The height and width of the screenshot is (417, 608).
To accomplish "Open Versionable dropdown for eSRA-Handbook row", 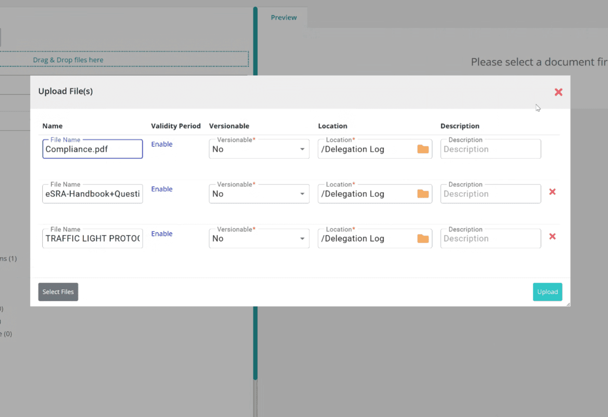I will [259, 194].
